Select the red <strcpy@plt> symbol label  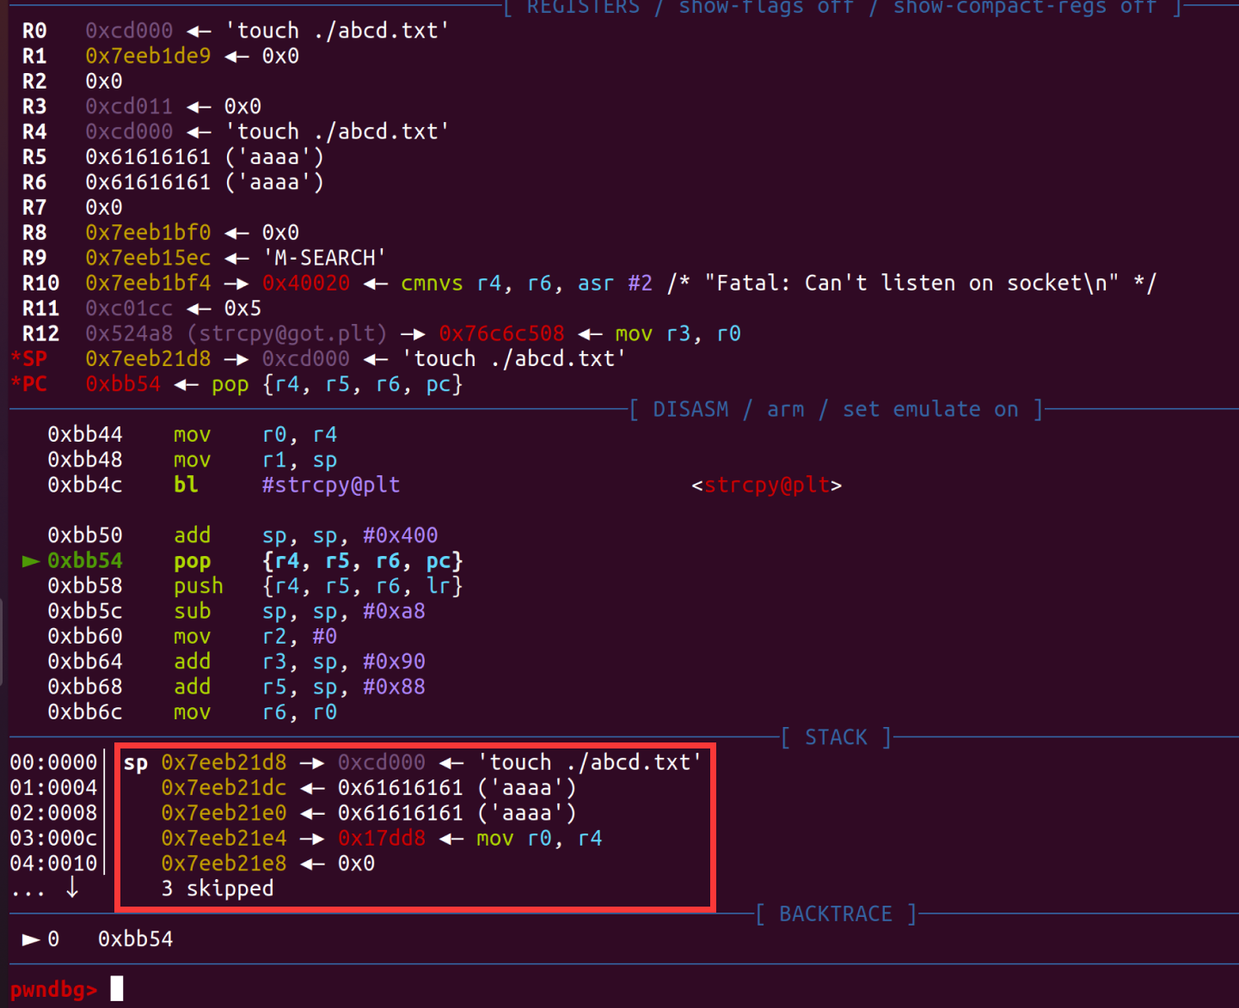[767, 486]
